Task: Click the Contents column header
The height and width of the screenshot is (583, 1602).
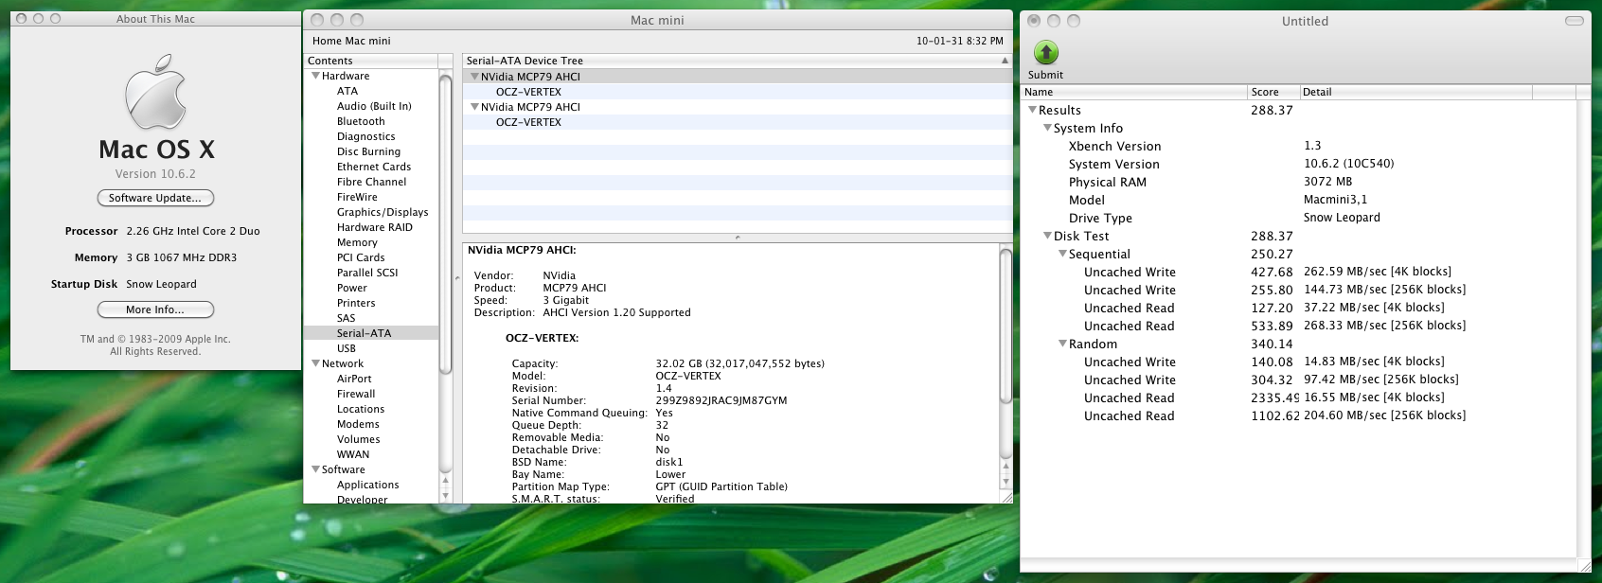Action: pyautogui.click(x=371, y=61)
